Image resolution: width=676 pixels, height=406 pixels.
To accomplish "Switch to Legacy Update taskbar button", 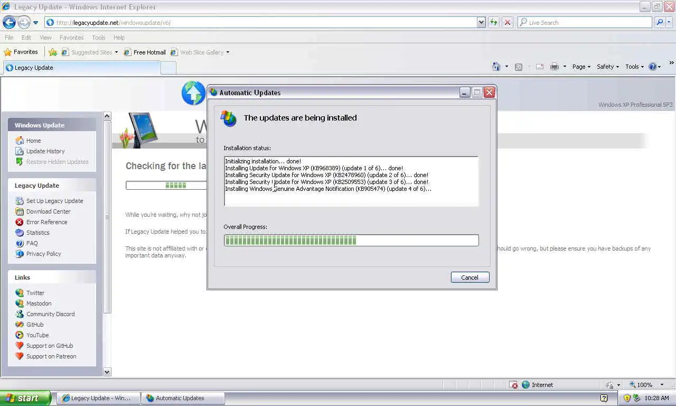I will 98,398.
